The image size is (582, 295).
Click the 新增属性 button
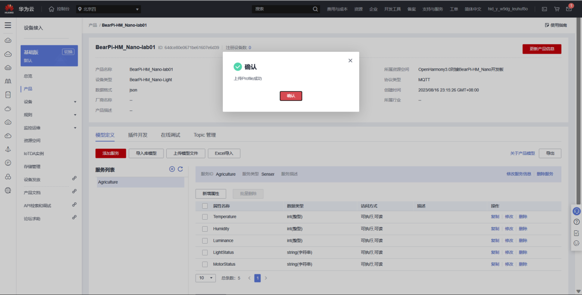[x=211, y=194]
